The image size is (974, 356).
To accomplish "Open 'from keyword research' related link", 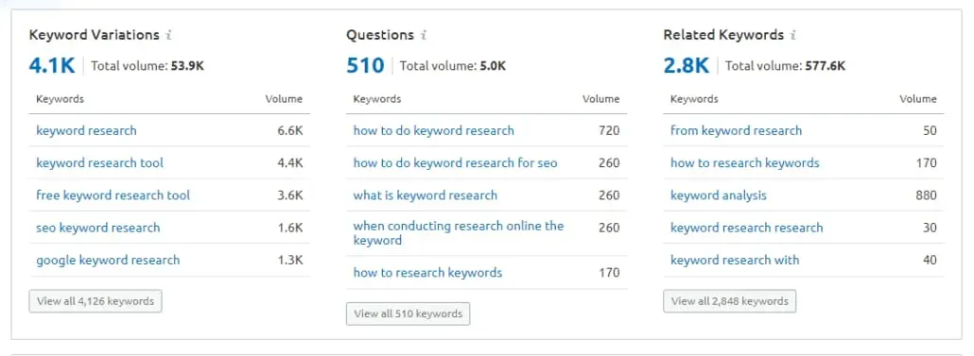I will tap(736, 131).
